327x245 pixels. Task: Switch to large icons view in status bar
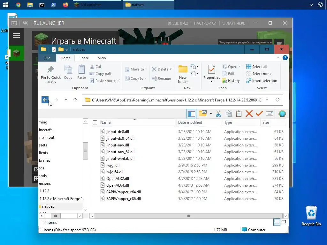(x=284, y=222)
